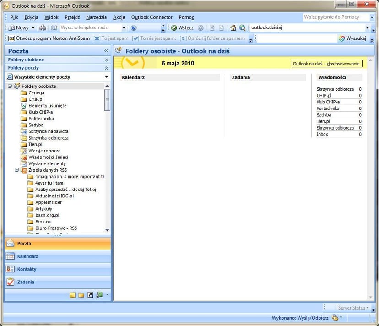The image size is (379, 326).
Task: Open the Wszystkie elementy poczty dropdown
Action: (106, 77)
